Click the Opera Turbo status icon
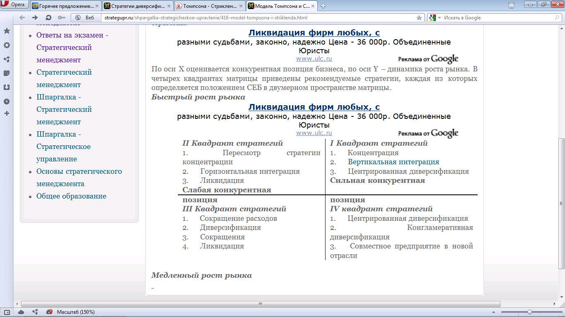The height and width of the screenshot is (317, 565). point(49,312)
